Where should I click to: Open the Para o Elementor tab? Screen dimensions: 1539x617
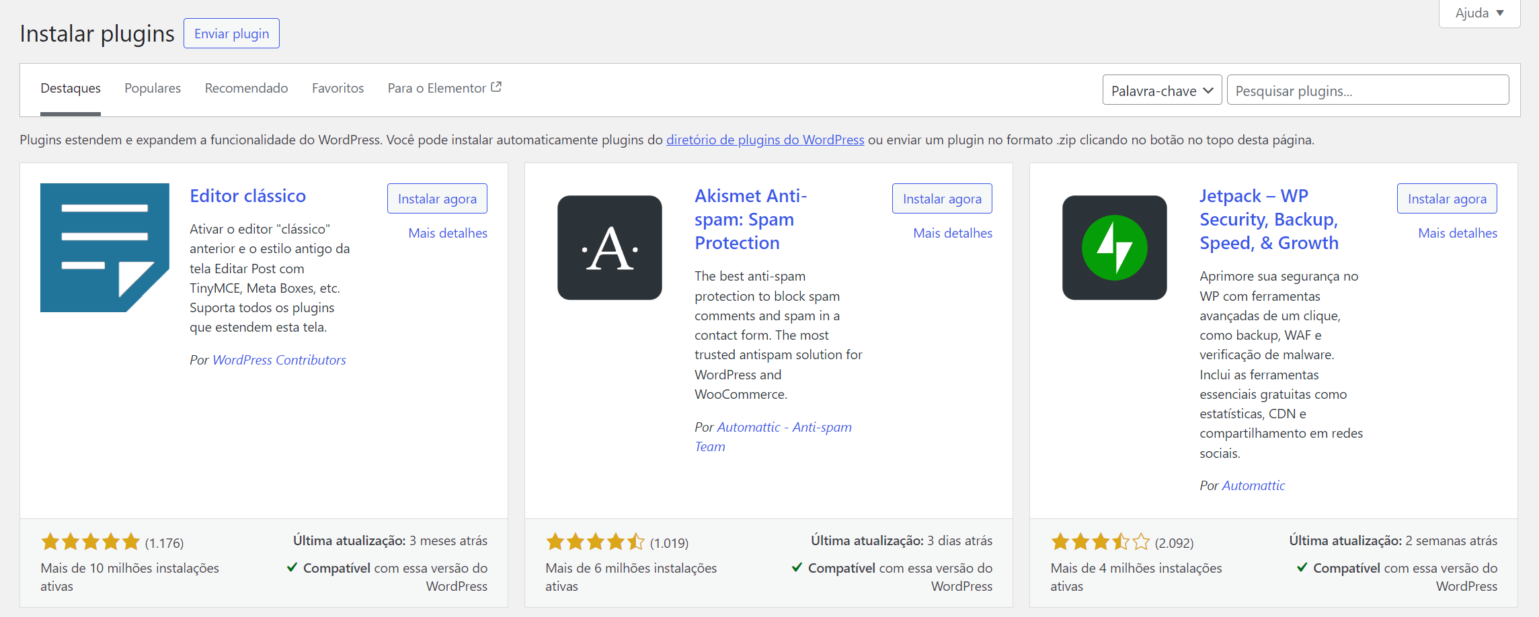pyautogui.click(x=444, y=88)
